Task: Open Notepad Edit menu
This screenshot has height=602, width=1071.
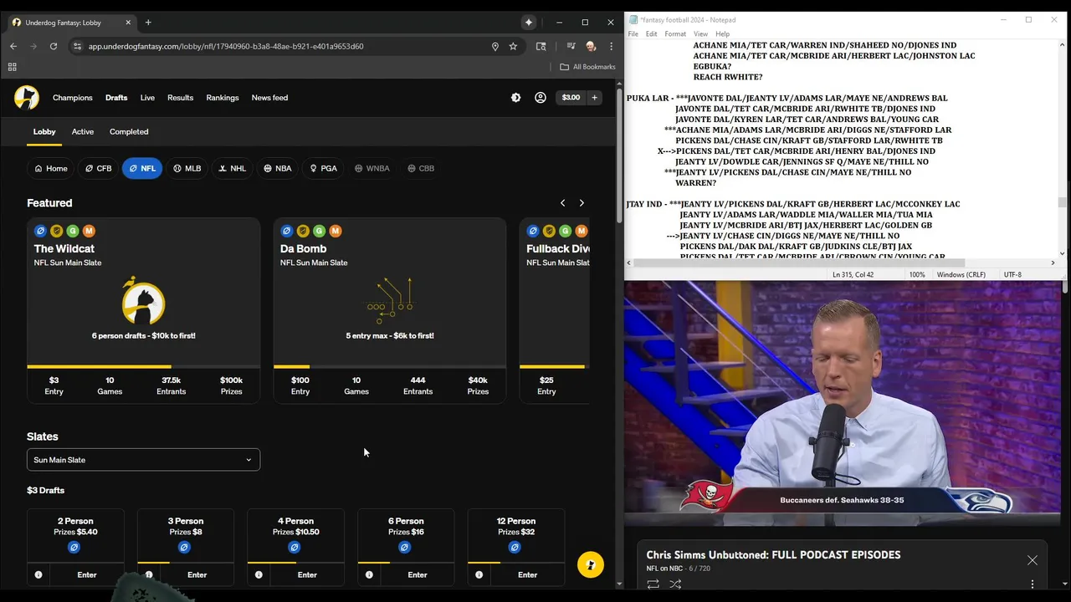Action: pos(652,33)
